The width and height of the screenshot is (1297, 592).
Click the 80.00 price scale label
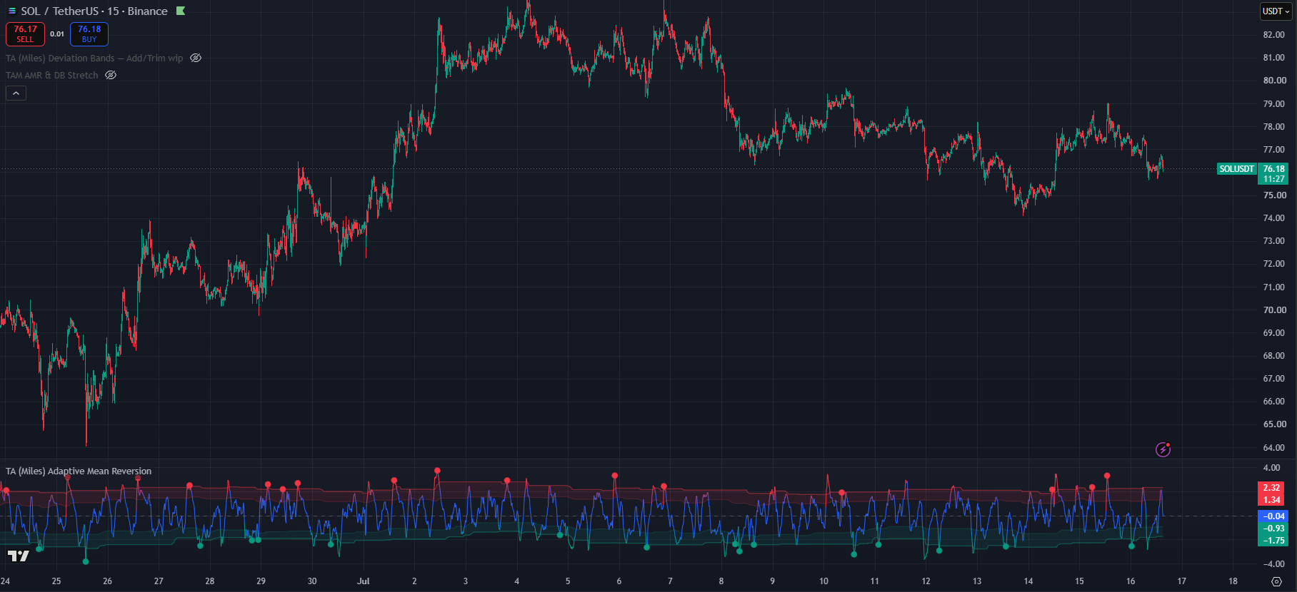pyautogui.click(x=1274, y=81)
